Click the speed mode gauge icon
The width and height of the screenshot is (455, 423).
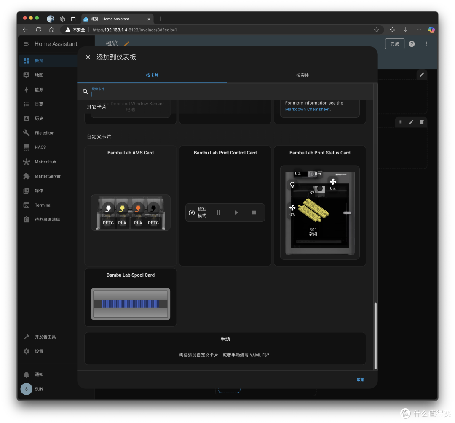point(192,213)
